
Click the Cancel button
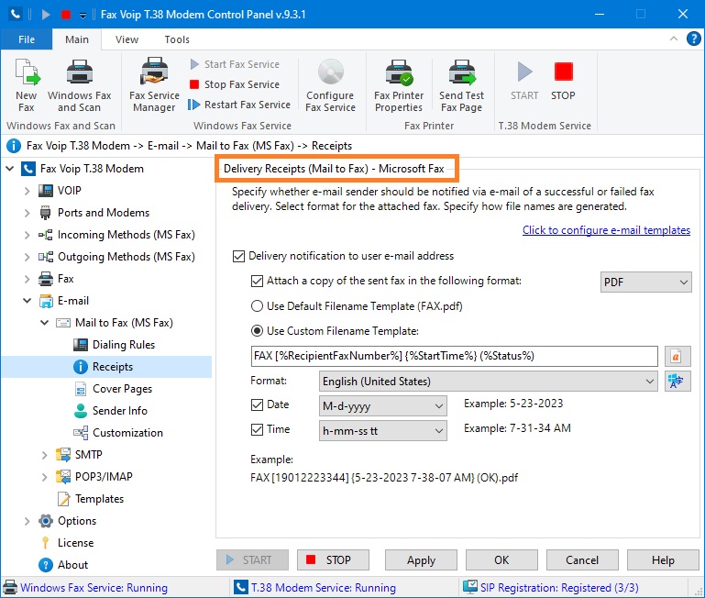(582, 560)
